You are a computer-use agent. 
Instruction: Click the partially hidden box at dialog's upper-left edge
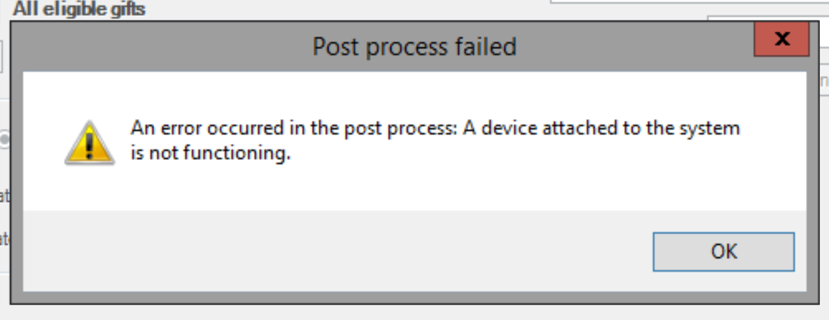[x=2, y=56]
